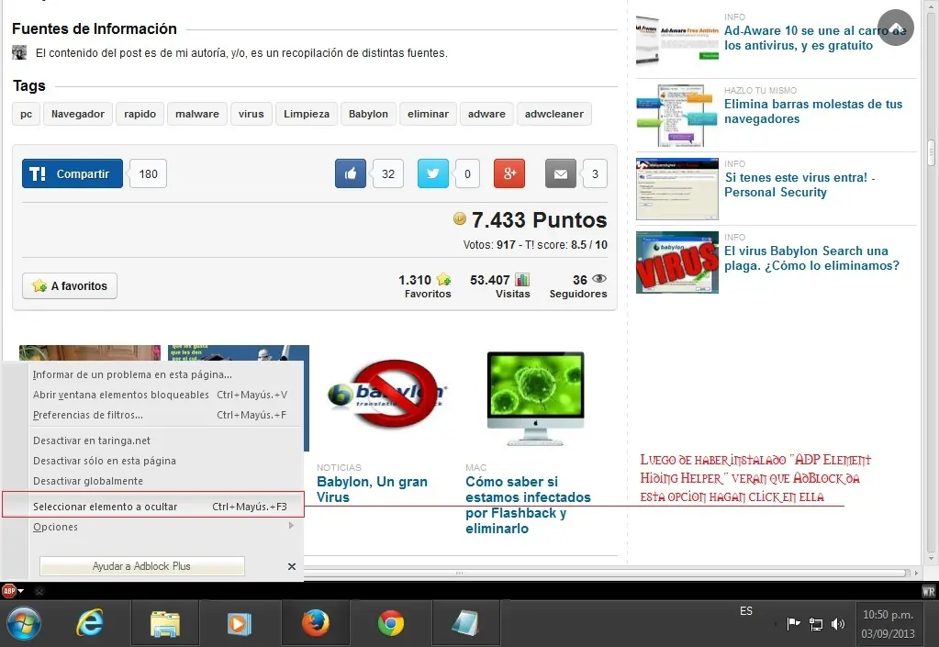Click the rapido tag

pos(140,114)
